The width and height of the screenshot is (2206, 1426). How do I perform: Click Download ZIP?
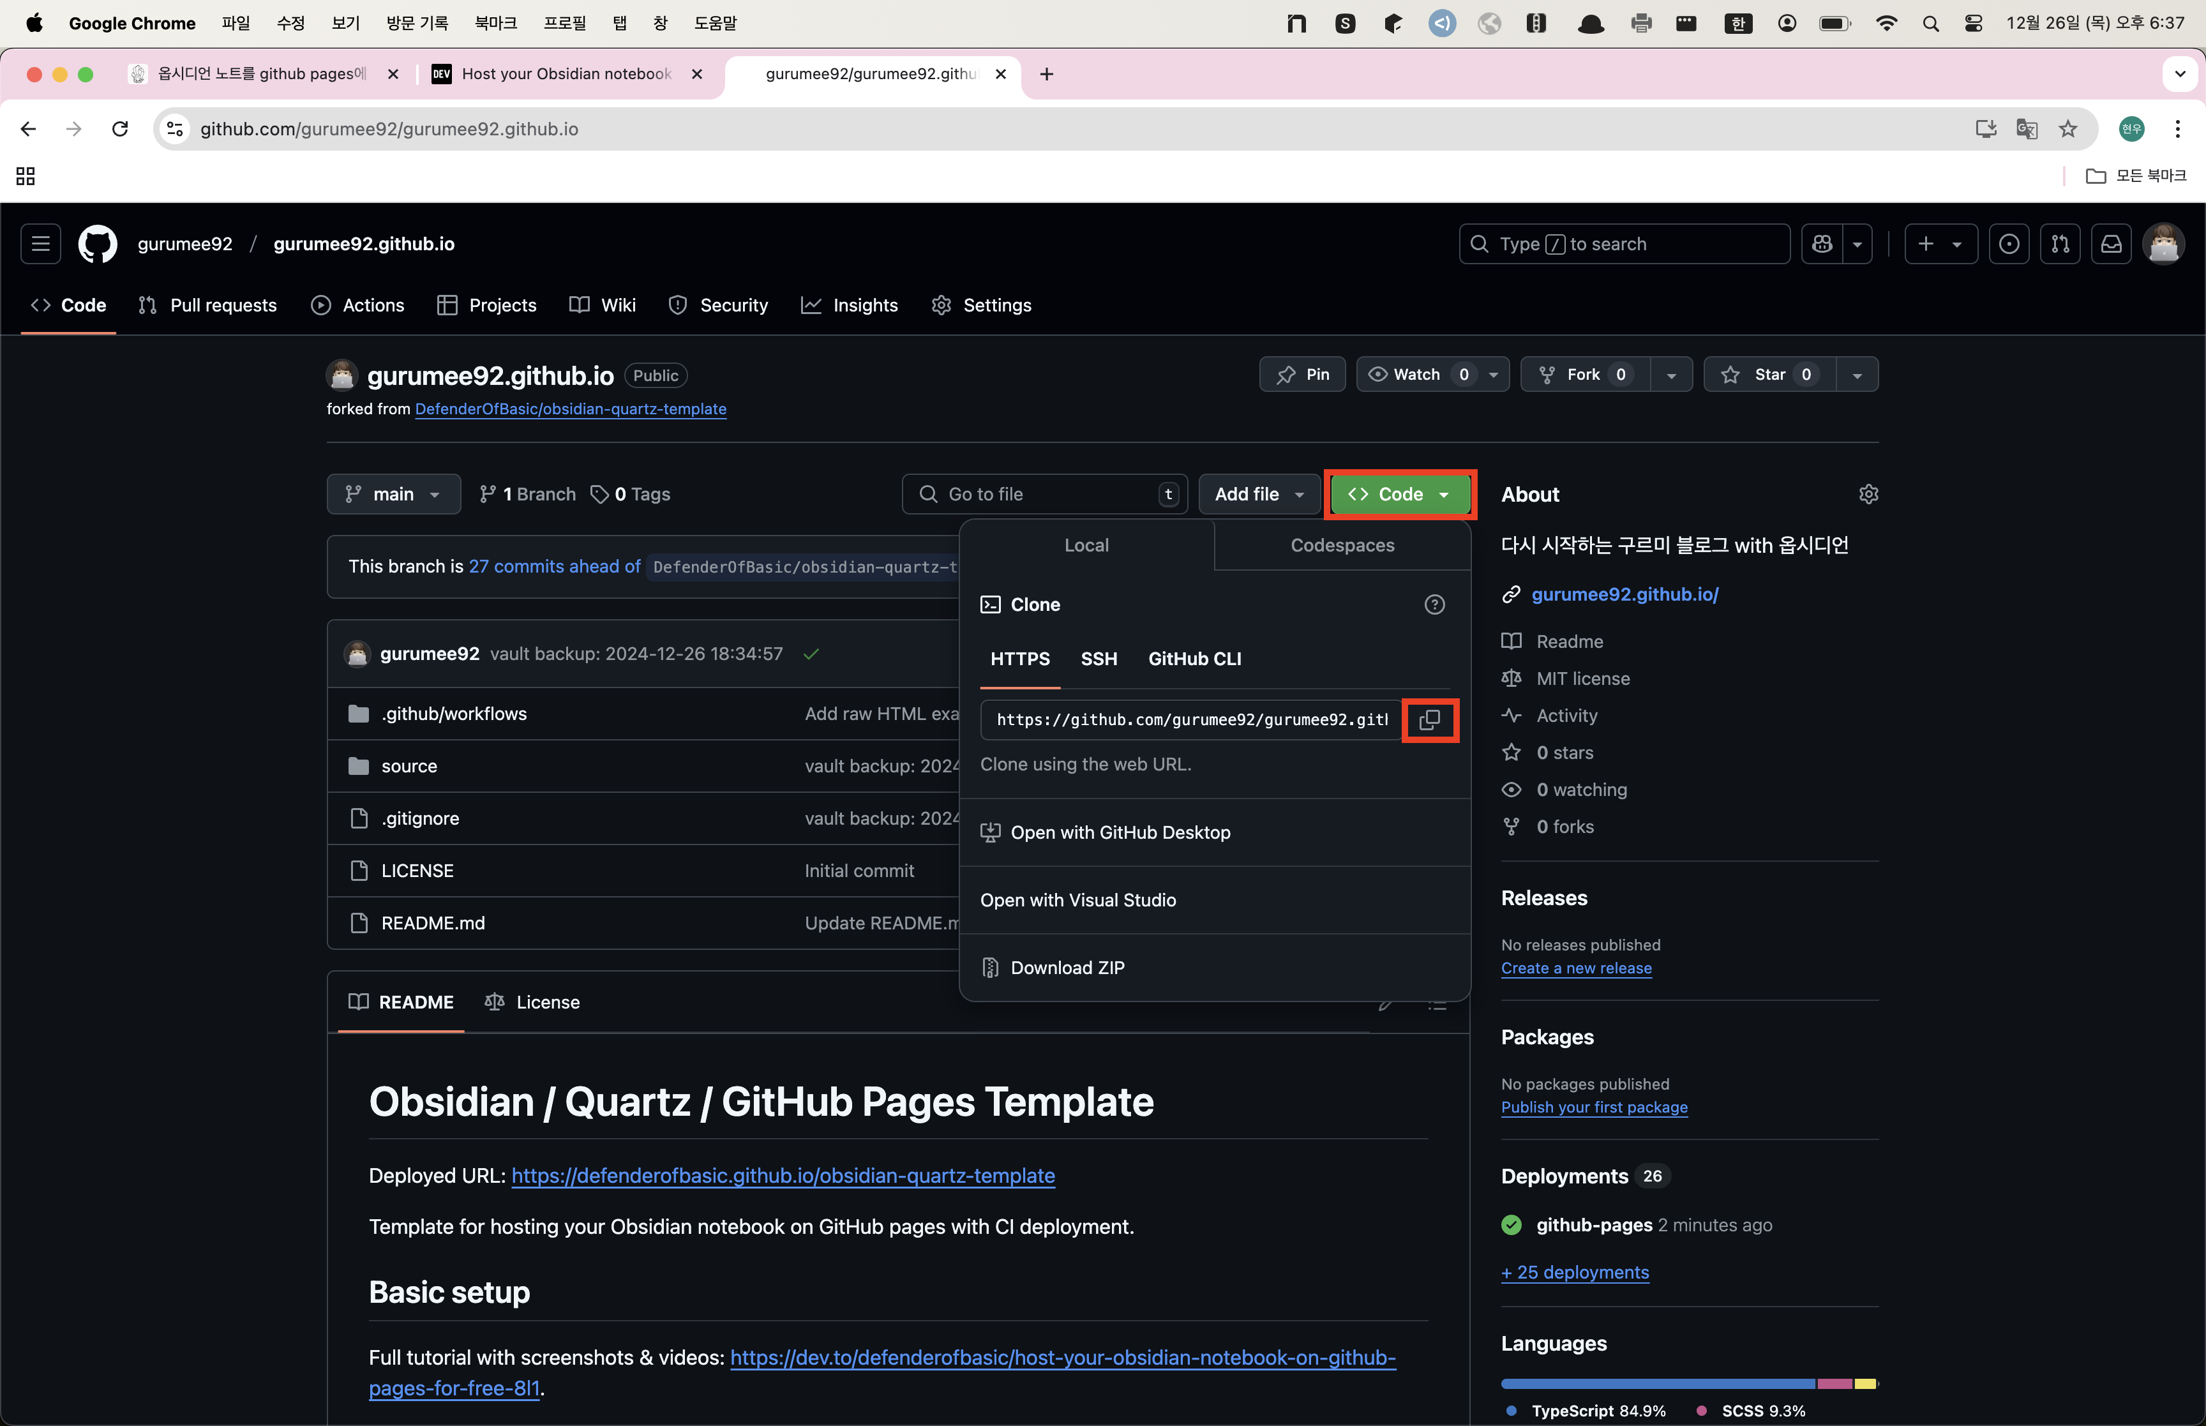(x=1215, y=968)
